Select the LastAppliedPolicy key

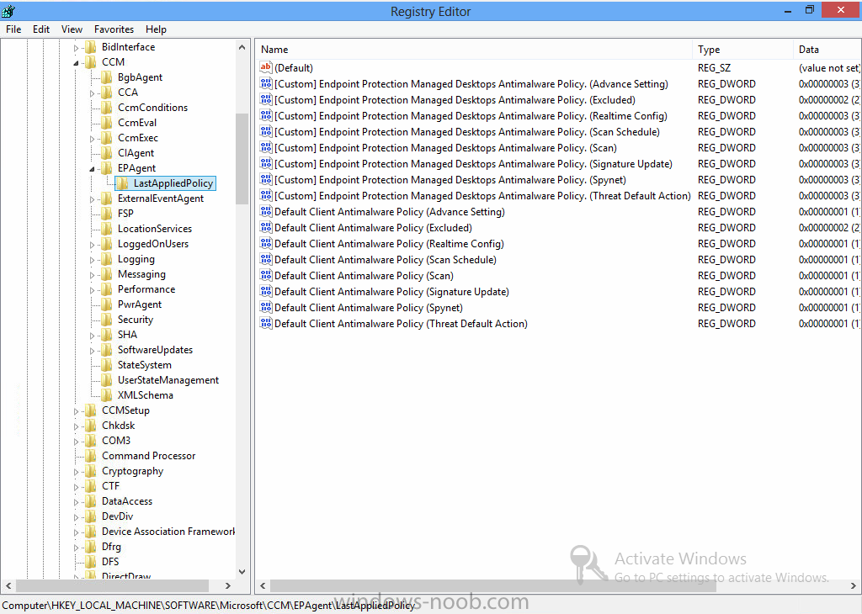click(173, 183)
